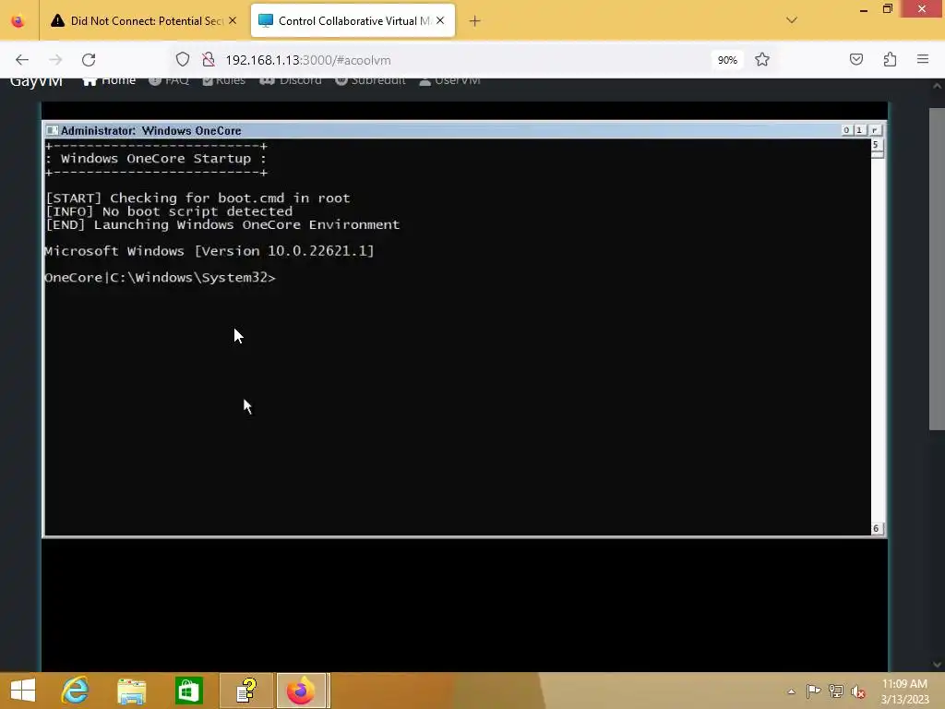Click the console scrollbar down button

[877, 529]
